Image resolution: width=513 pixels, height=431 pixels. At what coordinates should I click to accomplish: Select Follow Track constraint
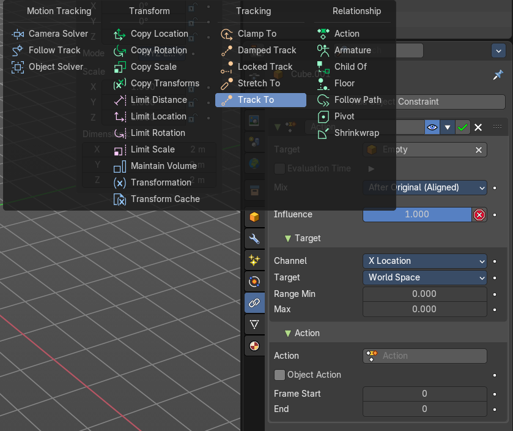click(x=46, y=50)
